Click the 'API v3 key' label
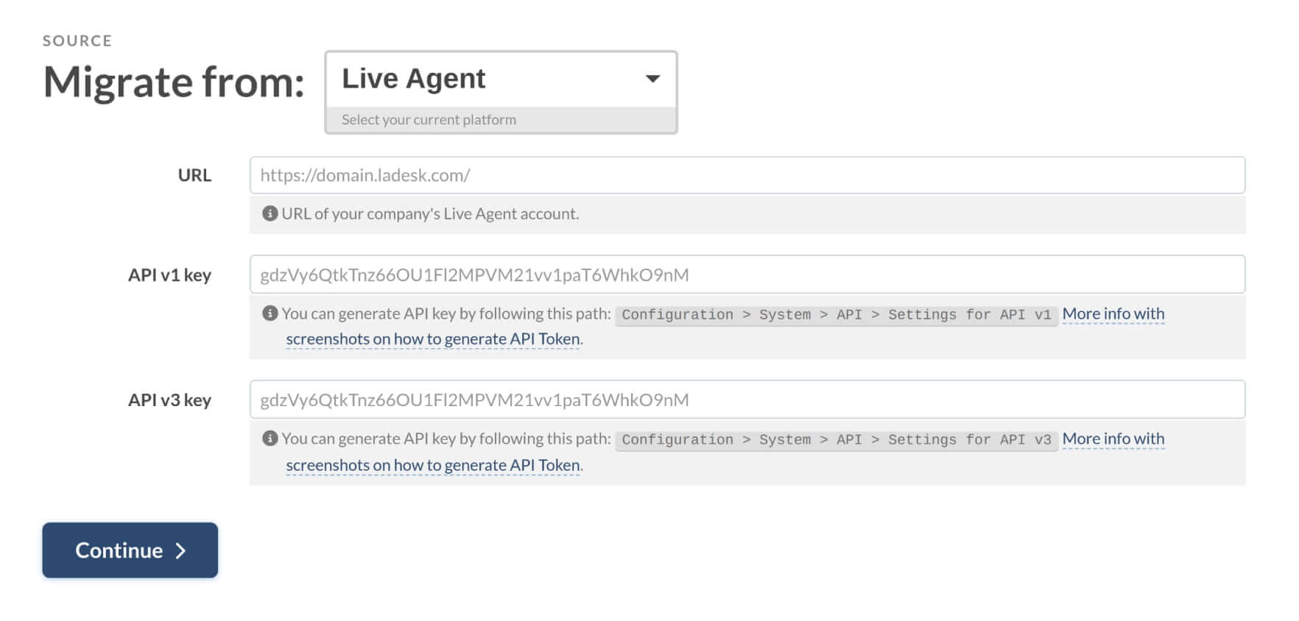Viewport: 1299px width, 621px height. click(169, 400)
